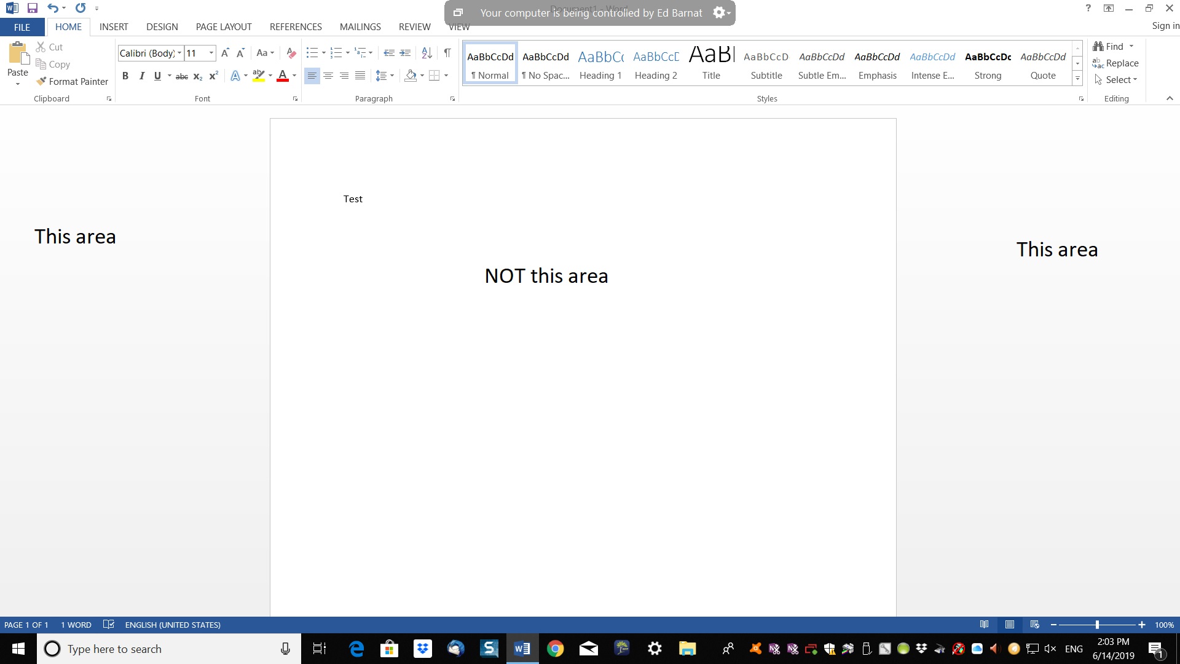The width and height of the screenshot is (1180, 664).
Task: Switch to Read Mode in status bar
Action: (x=984, y=625)
